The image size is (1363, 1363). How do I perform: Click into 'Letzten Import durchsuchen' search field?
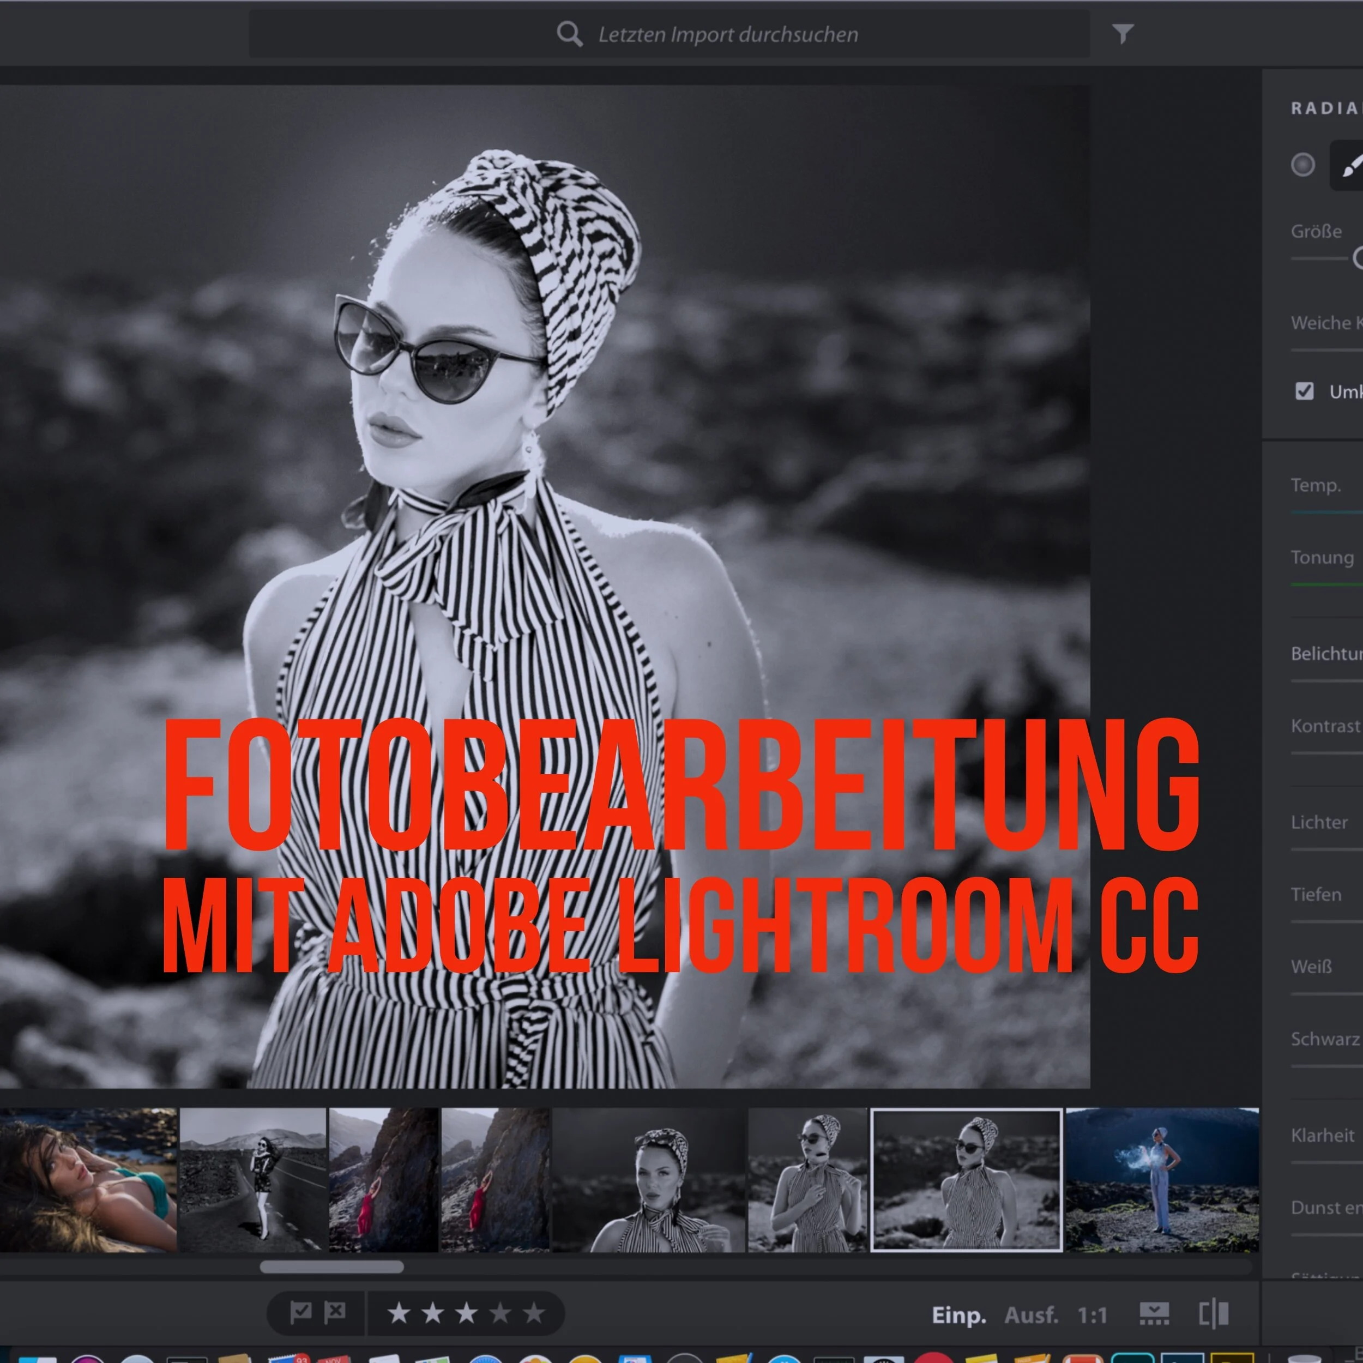tap(669, 34)
